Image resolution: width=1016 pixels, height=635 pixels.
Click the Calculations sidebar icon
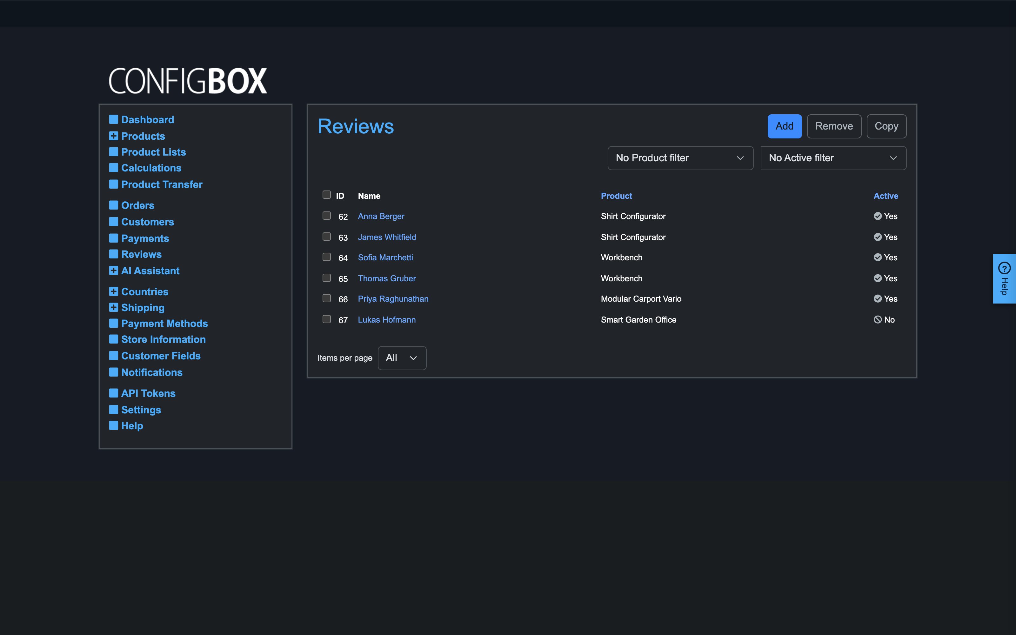113,168
